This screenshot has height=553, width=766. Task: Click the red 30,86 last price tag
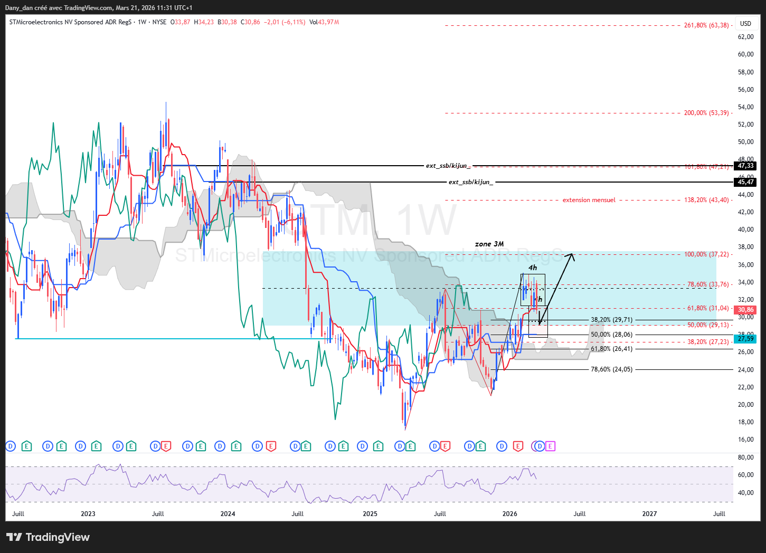(x=745, y=310)
